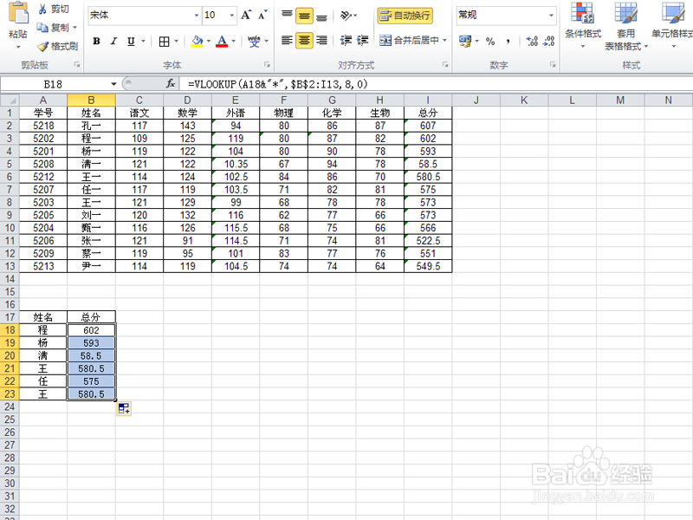
Task: Click the Auto Fill Options icon
Action: (124, 408)
